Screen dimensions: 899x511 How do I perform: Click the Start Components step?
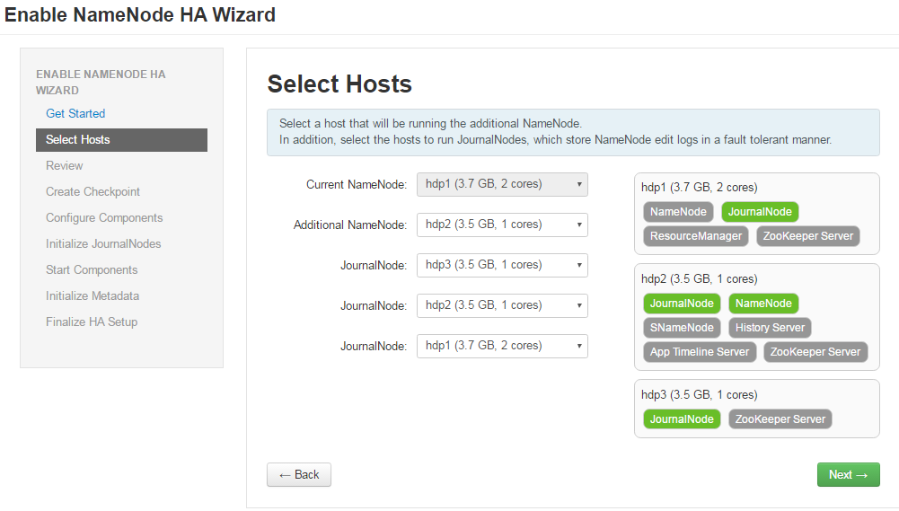[92, 269]
